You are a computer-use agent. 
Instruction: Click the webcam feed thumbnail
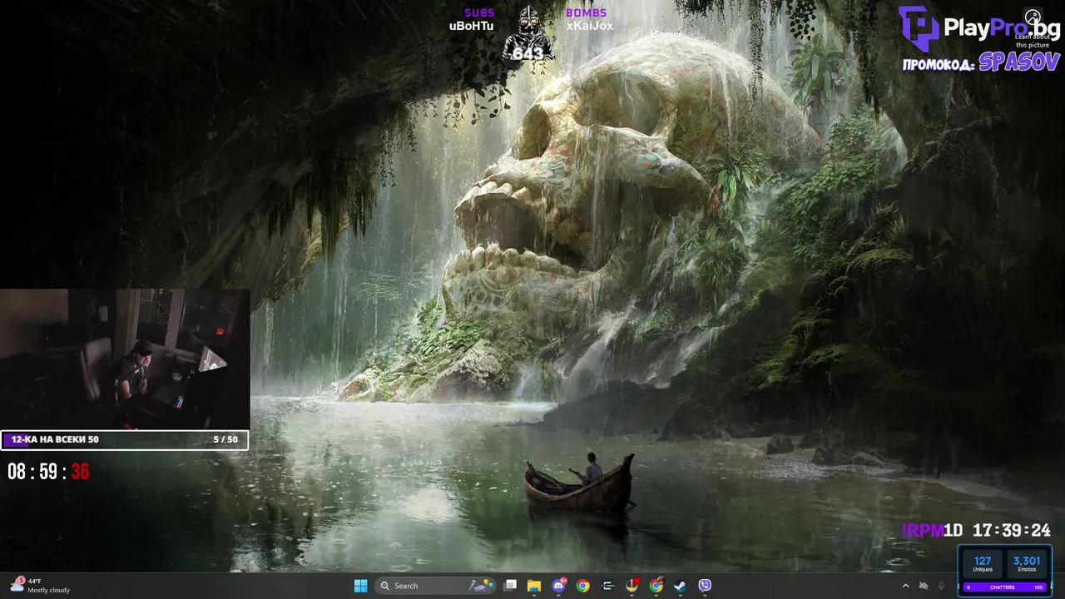(125, 359)
